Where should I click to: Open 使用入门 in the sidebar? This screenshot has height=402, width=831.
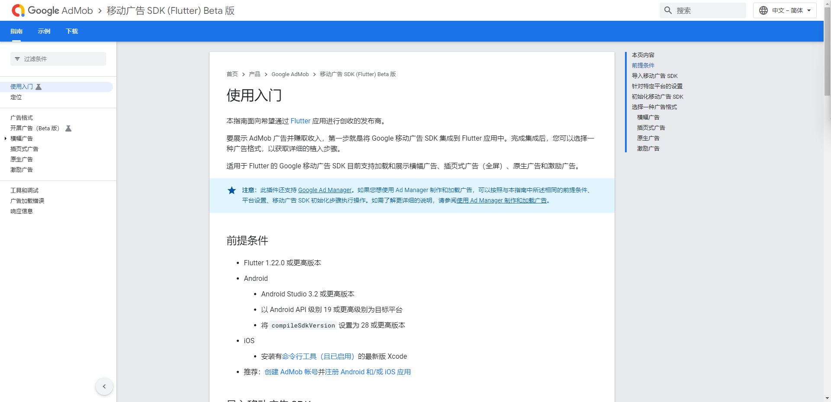22,87
